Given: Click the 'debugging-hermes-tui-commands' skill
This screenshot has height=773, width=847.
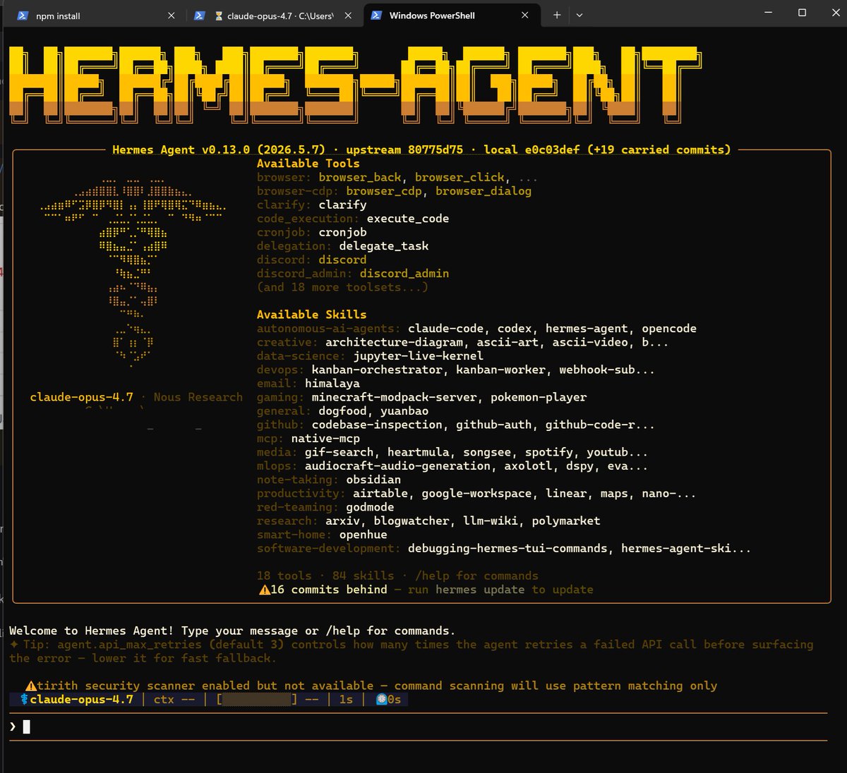Looking at the screenshot, I should (x=507, y=549).
